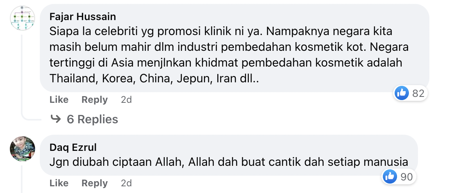Click the comment line listing Thailand, Korea, China, Jepun
Image resolution: width=455 pixels, height=193 pixels.
pyautogui.click(x=154, y=78)
